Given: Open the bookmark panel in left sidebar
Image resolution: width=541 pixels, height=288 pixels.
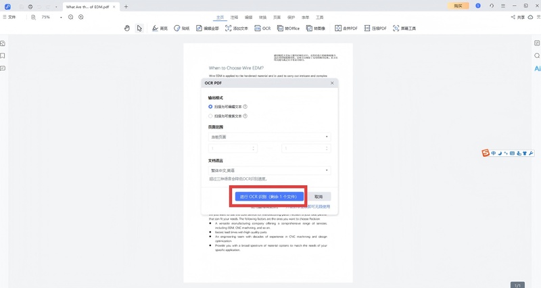Looking at the screenshot, I should click(3, 55).
